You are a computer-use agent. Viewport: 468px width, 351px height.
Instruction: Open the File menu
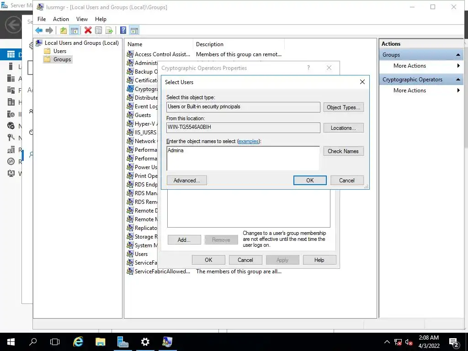pyautogui.click(x=42, y=19)
